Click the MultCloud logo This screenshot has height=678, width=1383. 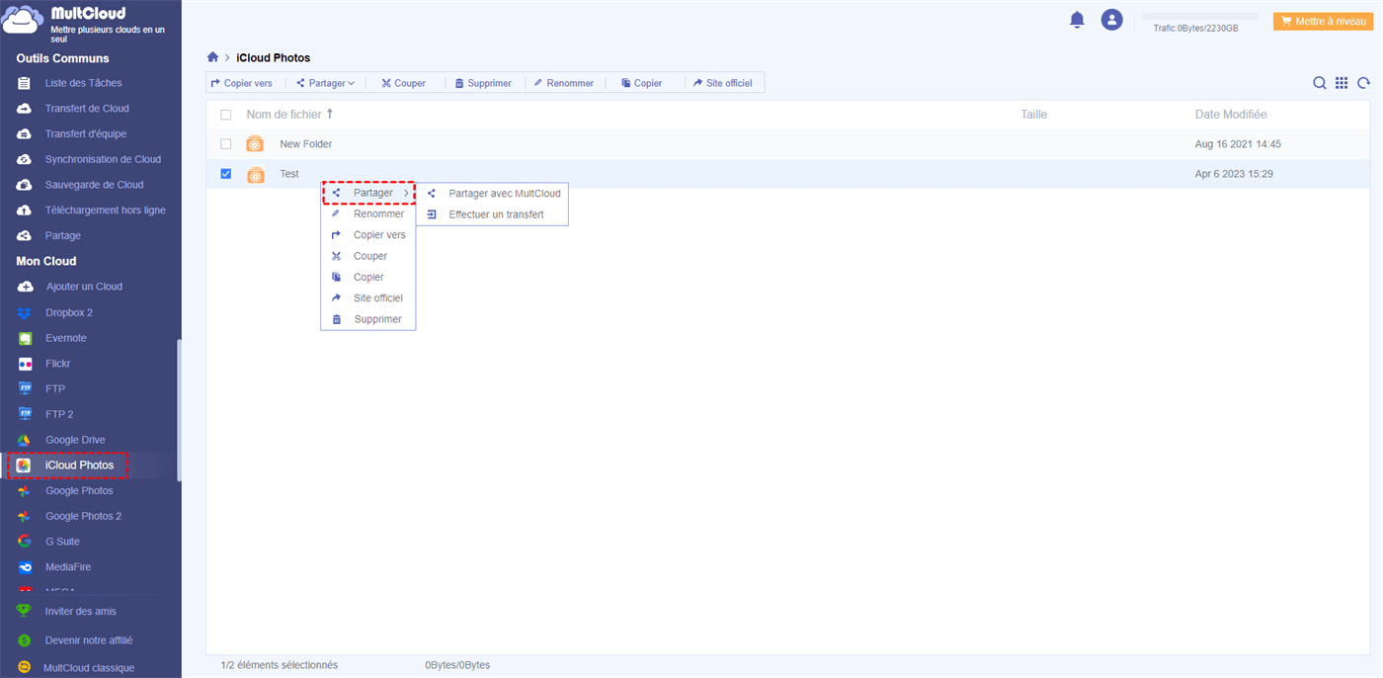[x=24, y=22]
